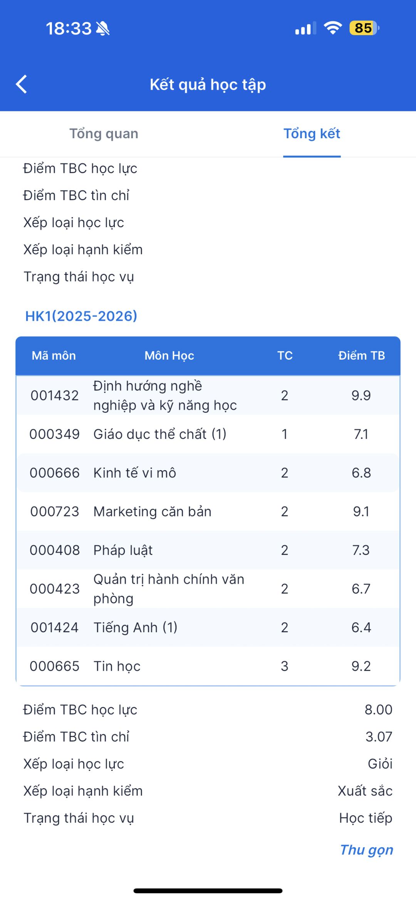The image size is (416, 901).
Task: Tap the Điểm TB column header
Action: coord(362,355)
